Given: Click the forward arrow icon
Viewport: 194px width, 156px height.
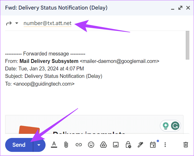Looking at the screenshot, I should point(9,23).
